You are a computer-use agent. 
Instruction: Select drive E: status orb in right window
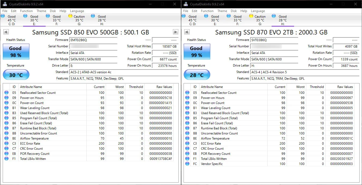206,16
